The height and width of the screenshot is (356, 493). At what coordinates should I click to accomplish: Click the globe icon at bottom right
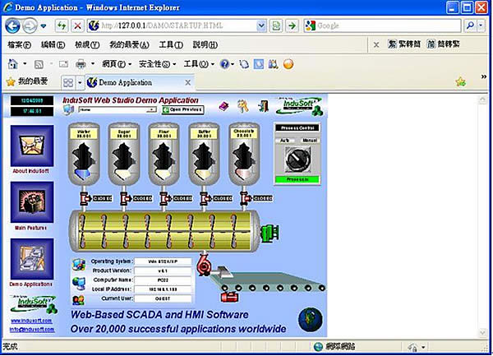310,318
